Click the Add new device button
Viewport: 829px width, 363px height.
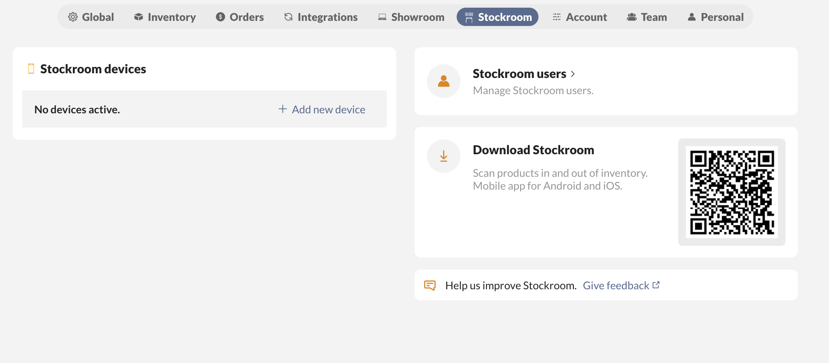328,109
